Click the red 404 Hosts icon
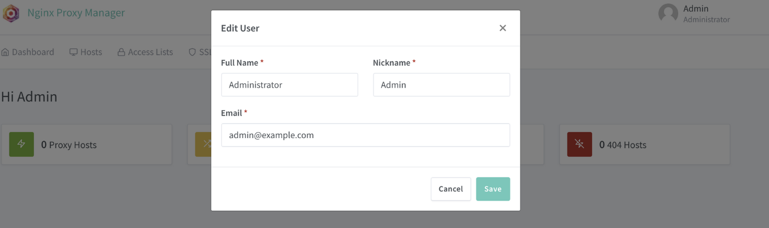This screenshot has height=228, width=769. [579, 144]
